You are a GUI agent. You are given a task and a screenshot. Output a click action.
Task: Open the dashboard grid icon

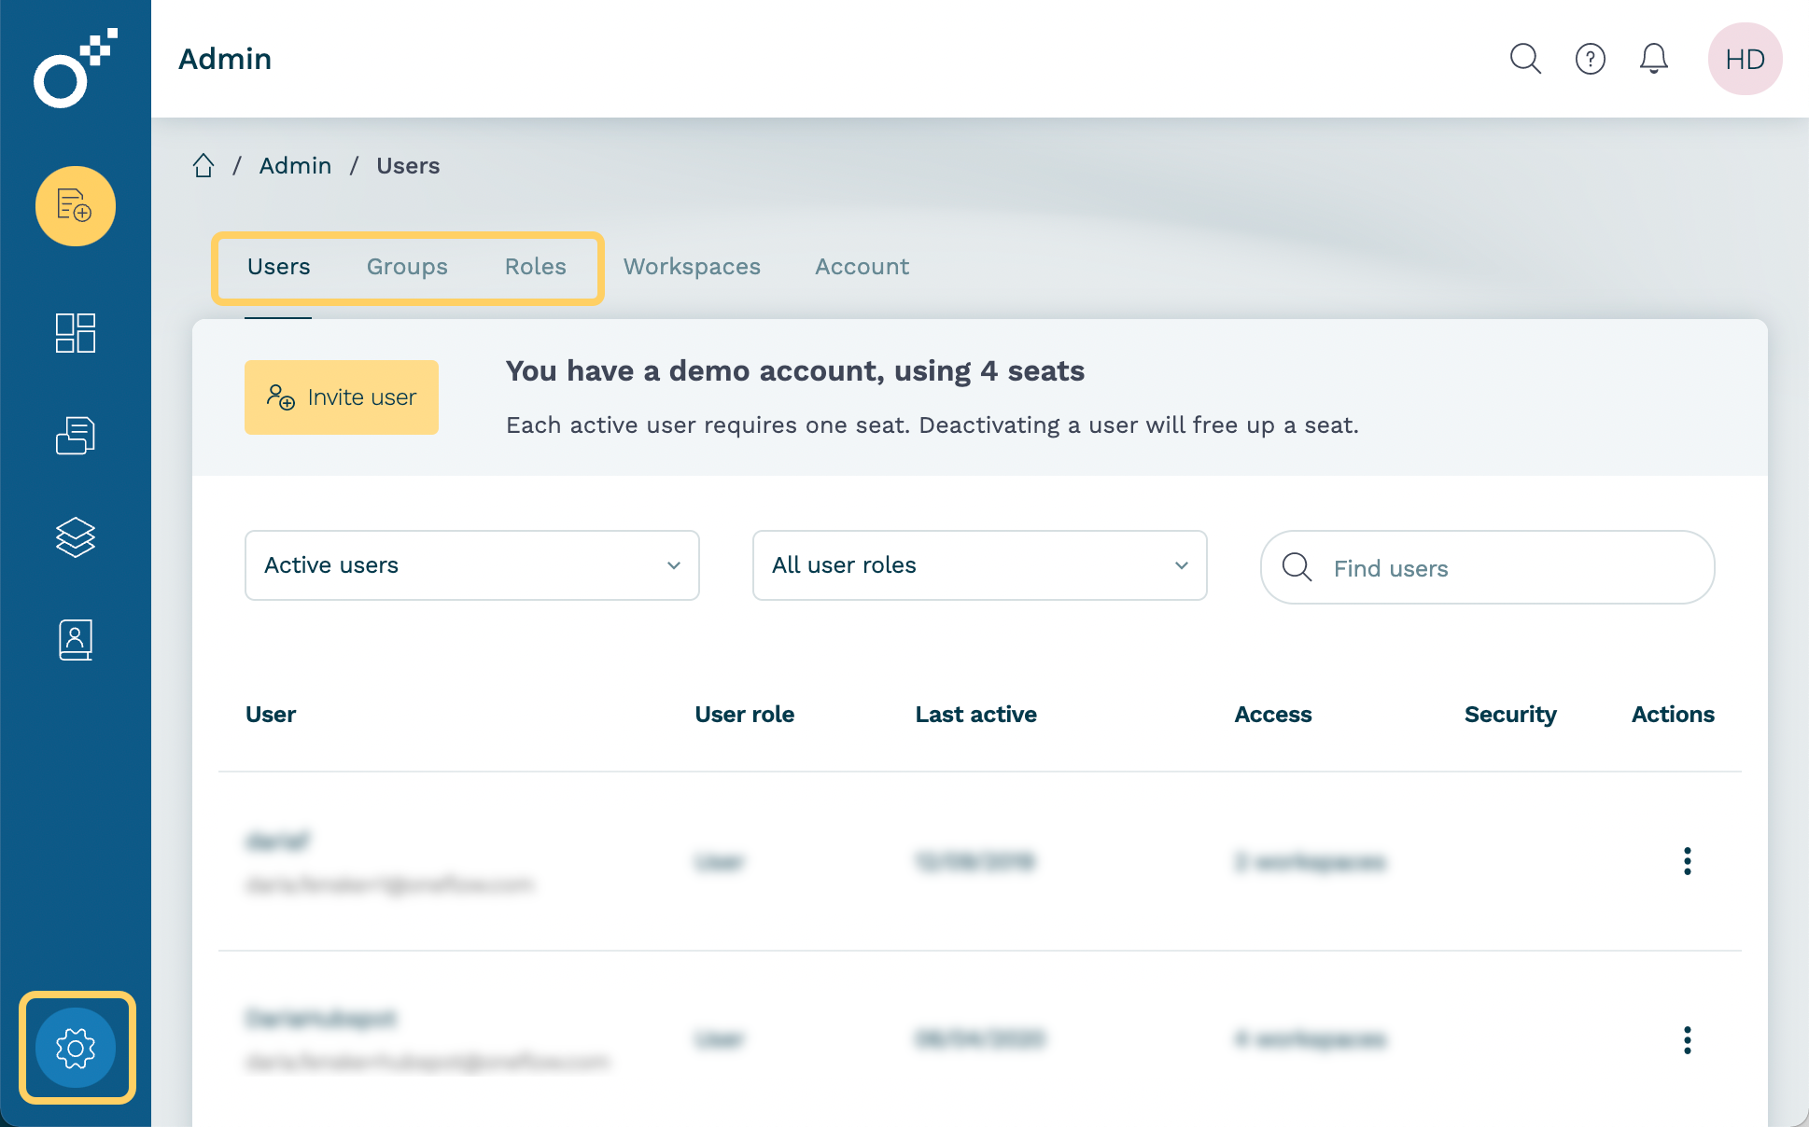(76, 333)
